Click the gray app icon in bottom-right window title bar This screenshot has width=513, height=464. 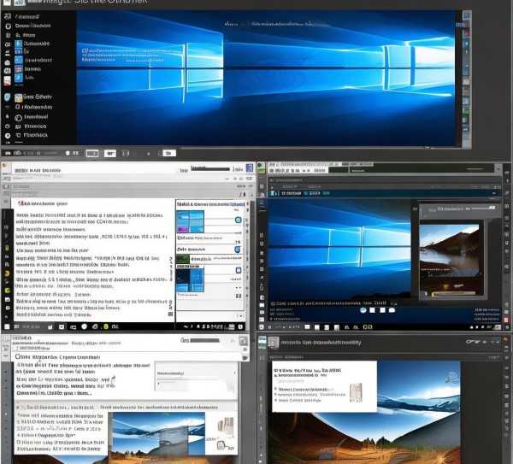click(274, 343)
